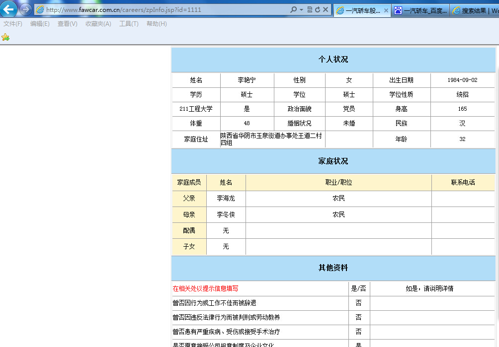Open the address bar search dropdown arrow
499x347 pixels.
coord(301,9)
